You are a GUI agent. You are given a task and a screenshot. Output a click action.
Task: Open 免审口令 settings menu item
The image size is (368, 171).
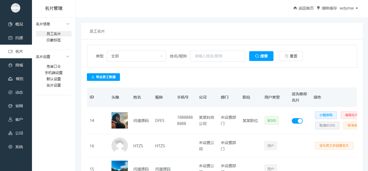tap(54, 66)
